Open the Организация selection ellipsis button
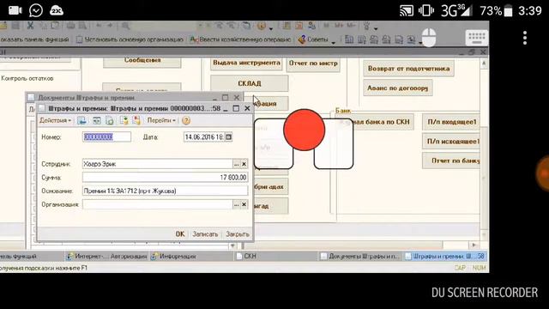The height and width of the screenshot is (309, 549). click(237, 204)
